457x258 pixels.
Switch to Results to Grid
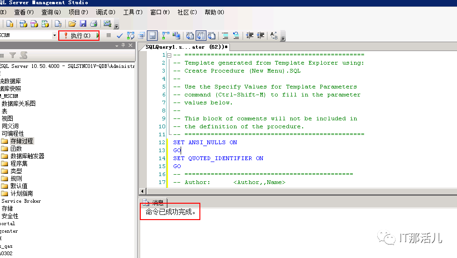tap(200, 36)
